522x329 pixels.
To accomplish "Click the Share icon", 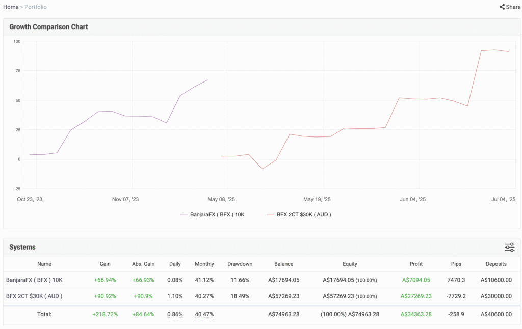I will coord(502,7).
